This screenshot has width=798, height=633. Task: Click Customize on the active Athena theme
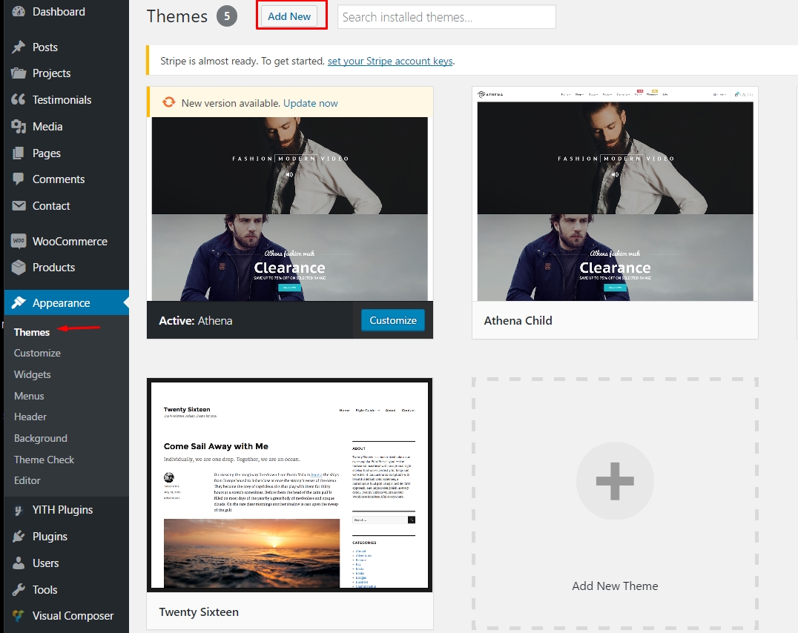click(x=392, y=320)
